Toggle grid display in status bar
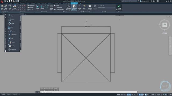Screen dimensions: 172x96 [x=122, y=95]
